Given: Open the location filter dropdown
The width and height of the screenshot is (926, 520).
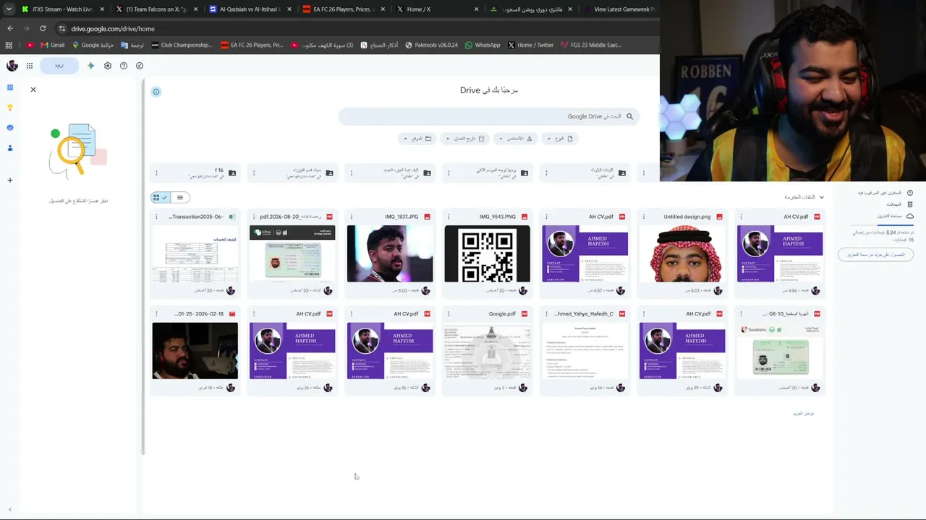Looking at the screenshot, I should click(417, 139).
